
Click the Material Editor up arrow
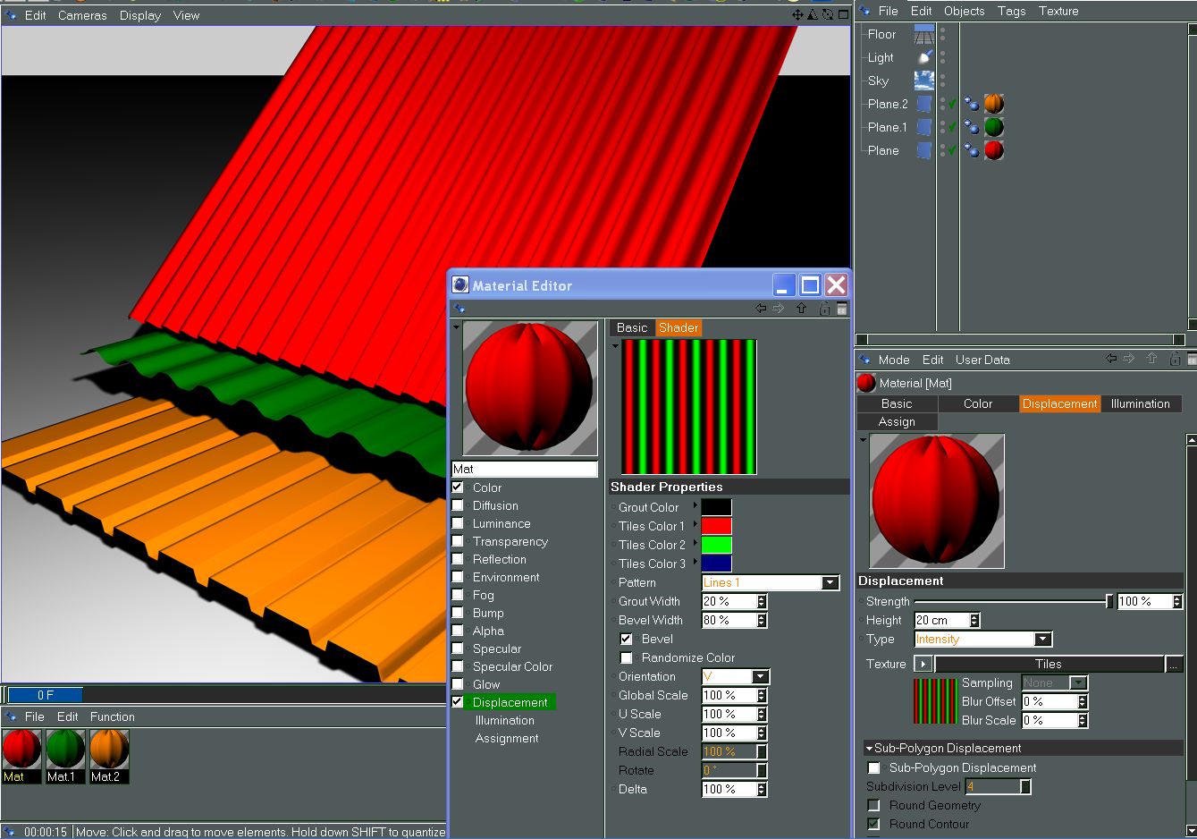click(801, 308)
